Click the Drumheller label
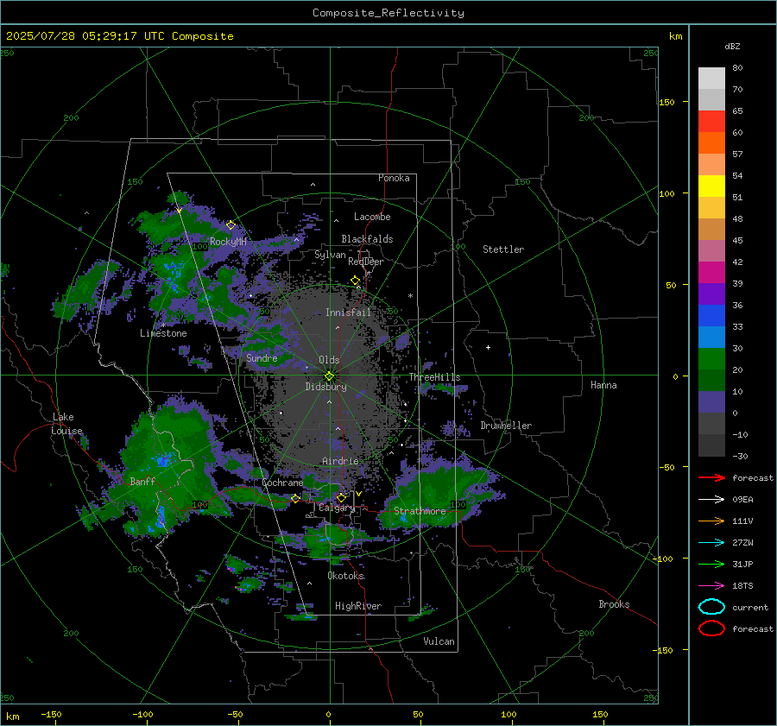The width and height of the screenshot is (777, 726). (506, 426)
